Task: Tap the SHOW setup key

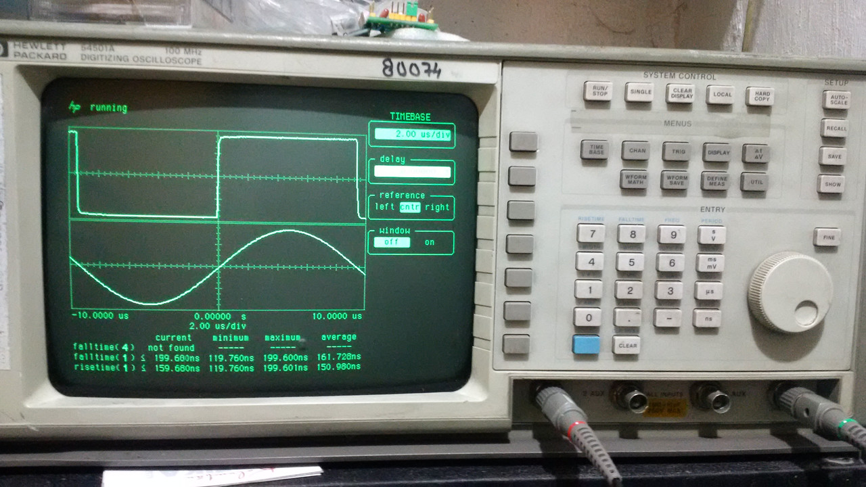Action: (x=831, y=183)
